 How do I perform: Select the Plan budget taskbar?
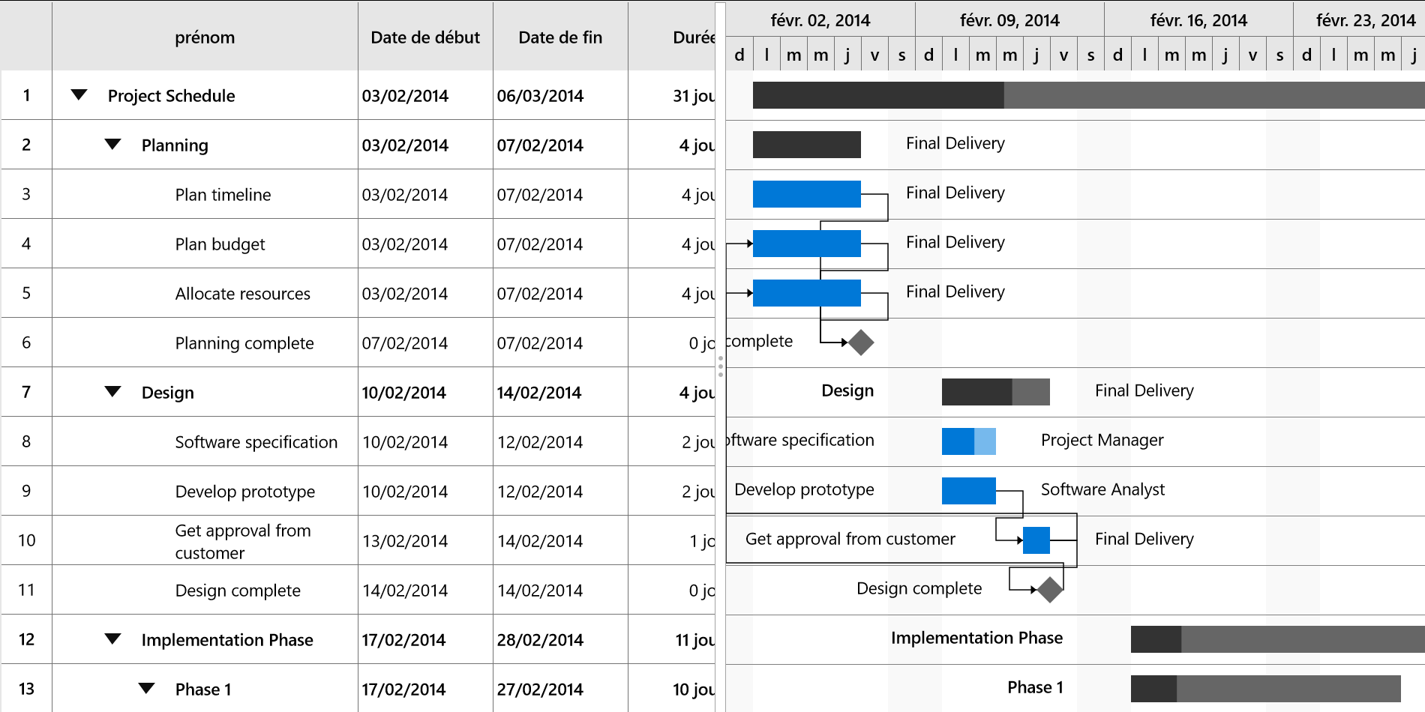(x=807, y=244)
